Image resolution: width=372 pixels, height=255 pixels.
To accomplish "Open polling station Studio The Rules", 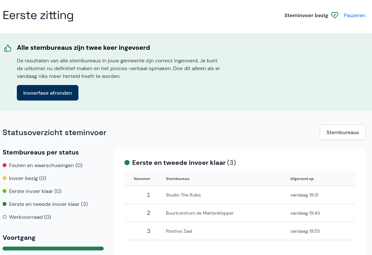I will click(x=183, y=195).
